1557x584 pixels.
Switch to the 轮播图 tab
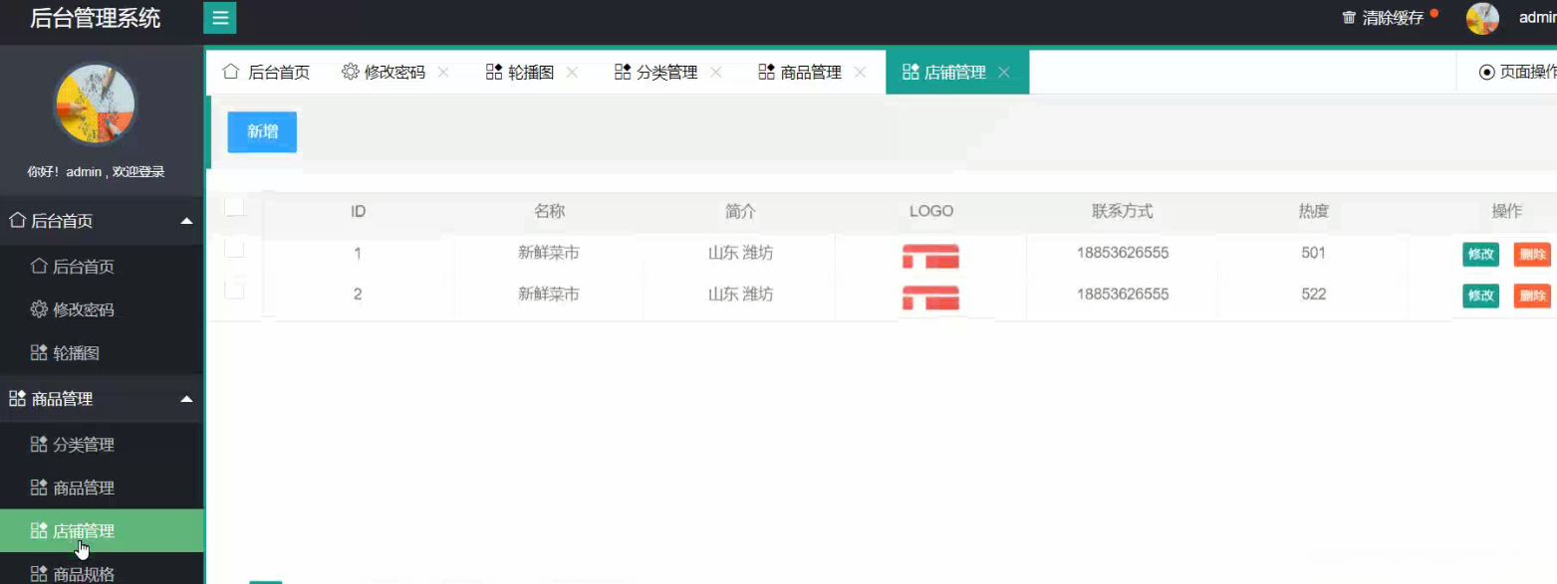(x=532, y=72)
